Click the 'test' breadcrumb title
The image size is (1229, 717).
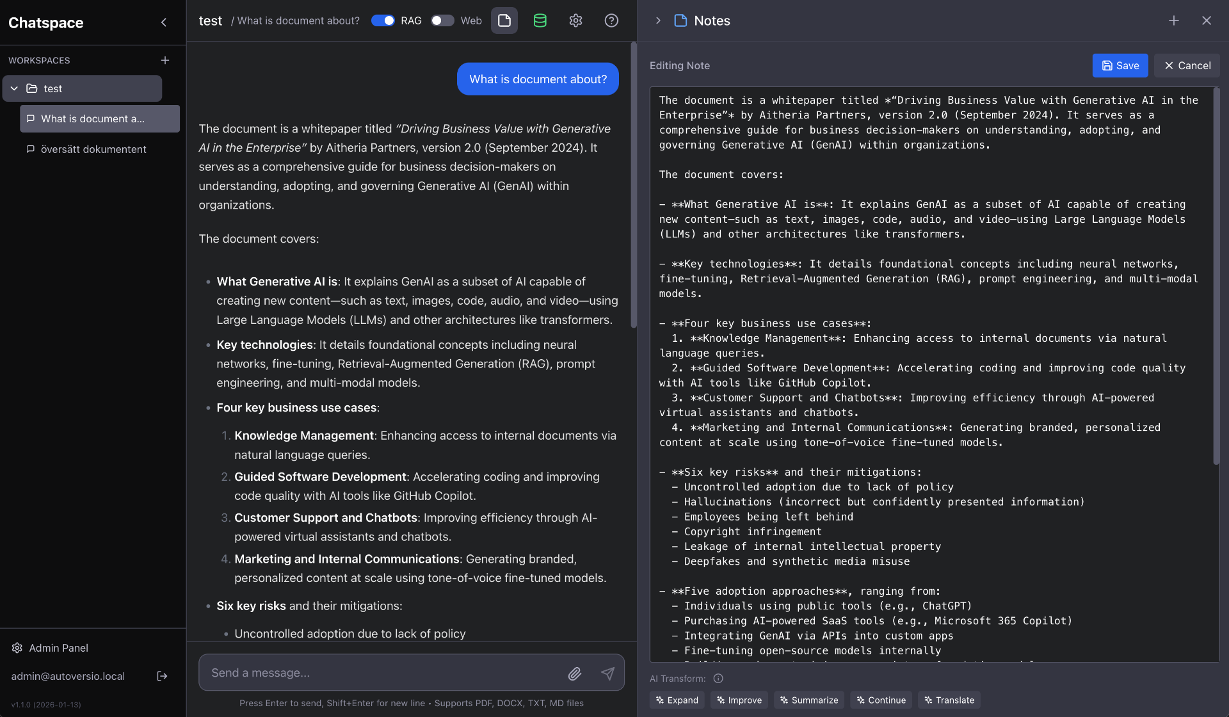pyautogui.click(x=210, y=20)
